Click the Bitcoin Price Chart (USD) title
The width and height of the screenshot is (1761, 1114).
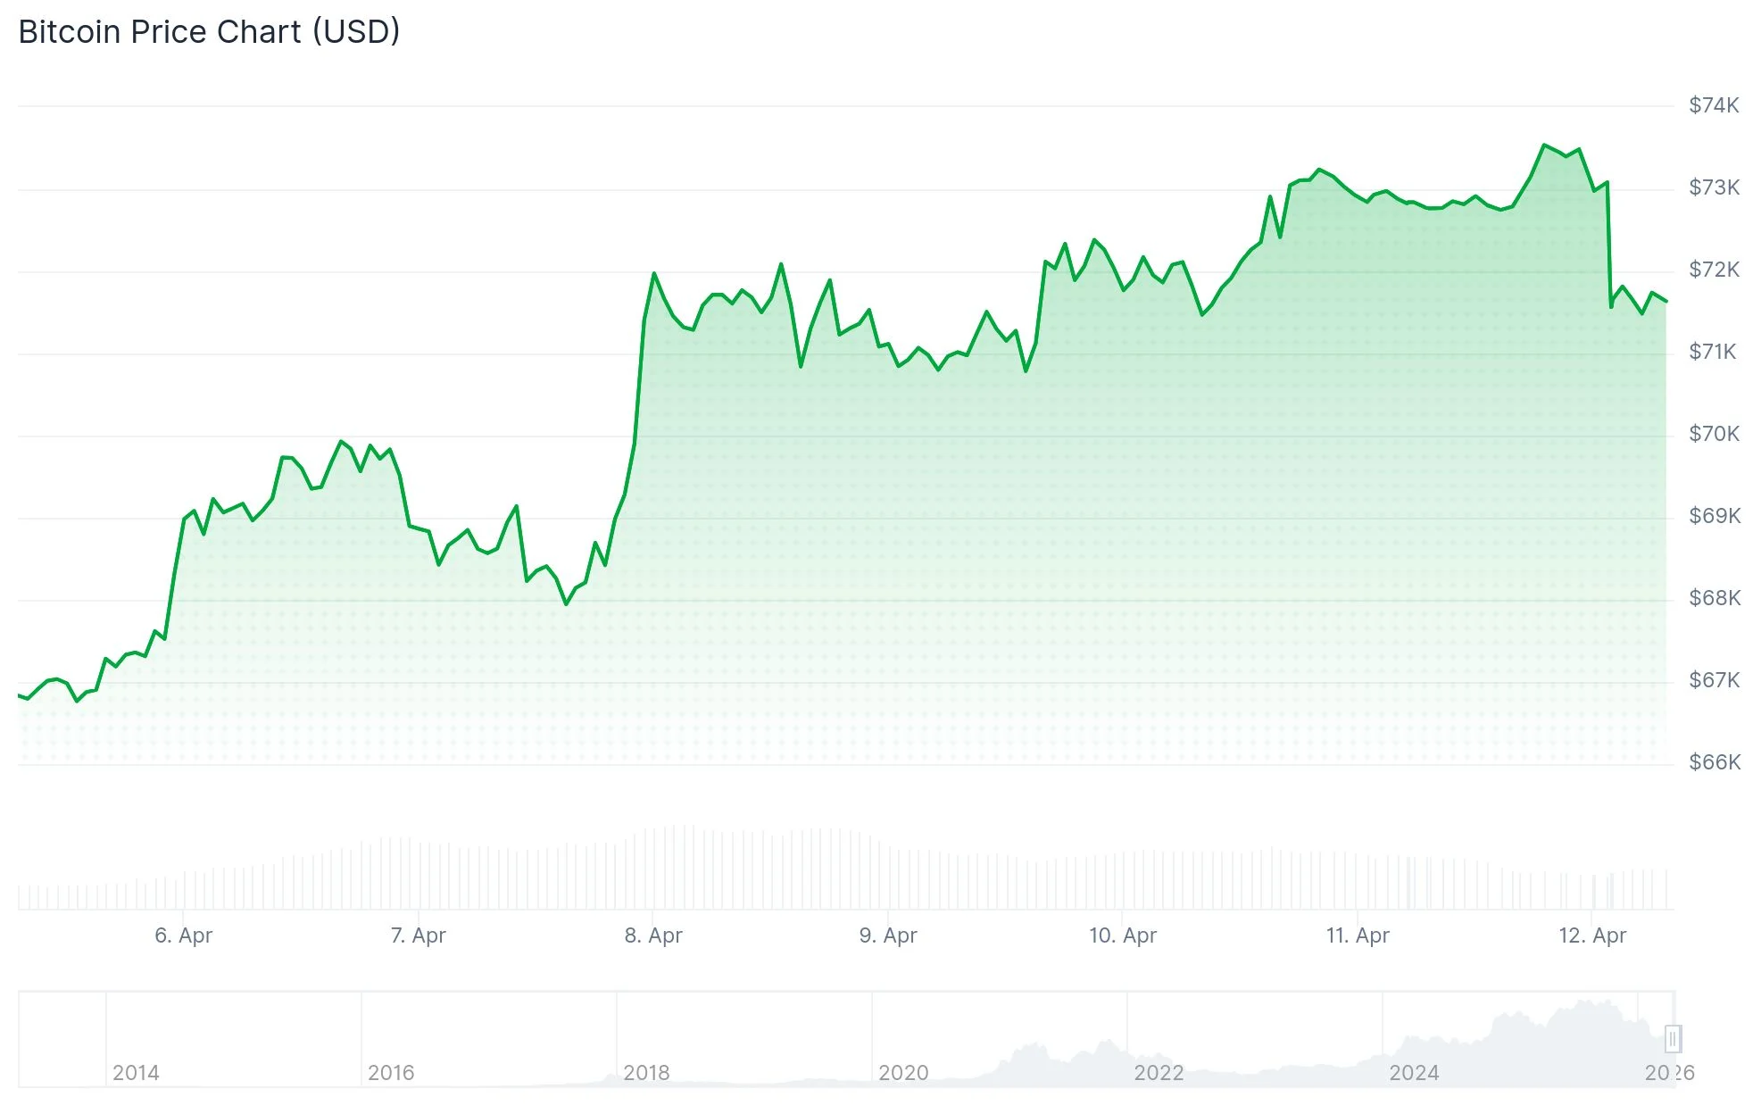209,32
